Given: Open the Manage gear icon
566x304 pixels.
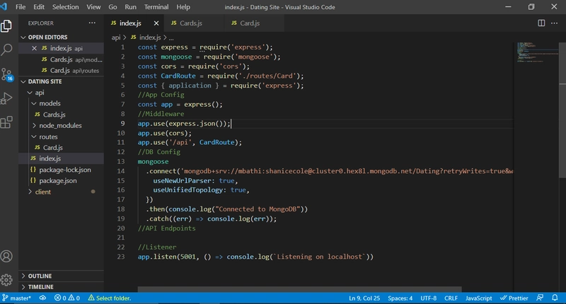Looking at the screenshot, I should [x=6, y=280].
